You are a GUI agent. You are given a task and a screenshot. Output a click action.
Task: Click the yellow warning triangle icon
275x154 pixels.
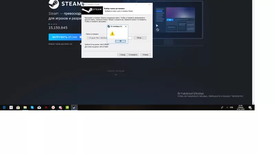[112, 34]
